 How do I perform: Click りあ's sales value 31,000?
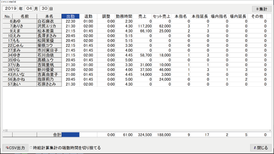pos(146,65)
